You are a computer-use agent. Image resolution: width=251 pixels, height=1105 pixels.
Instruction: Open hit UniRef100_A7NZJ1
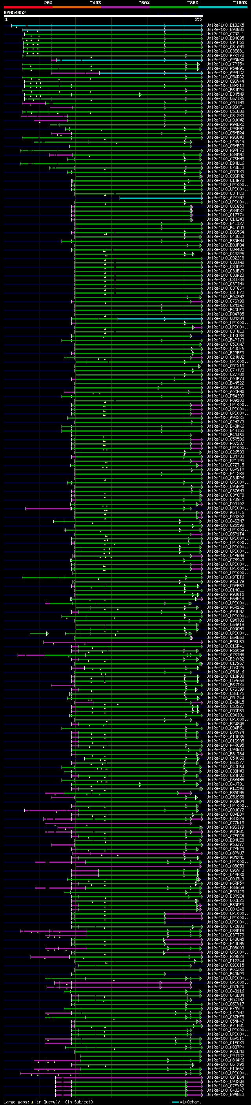pyautogui.click(x=225, y=34)
